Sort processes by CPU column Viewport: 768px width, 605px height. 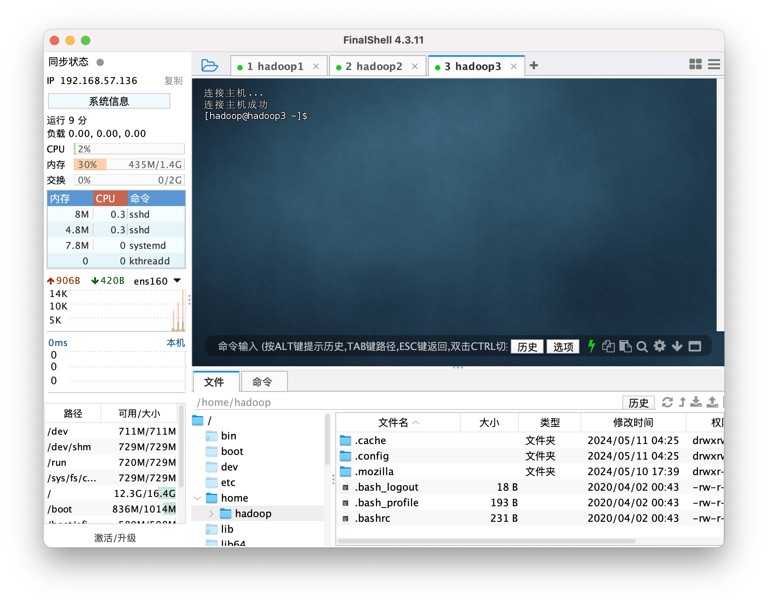tap(110, 198)
